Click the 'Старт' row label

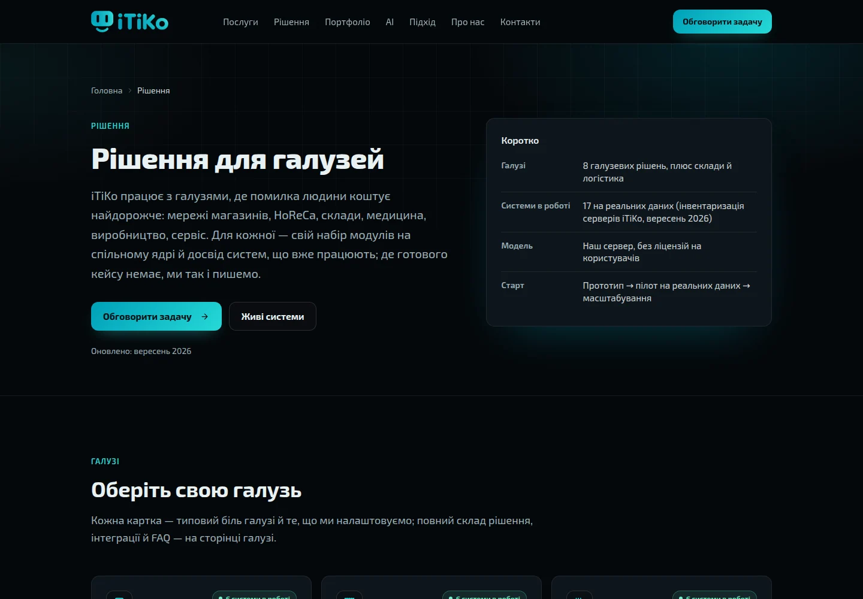[512, 285]
